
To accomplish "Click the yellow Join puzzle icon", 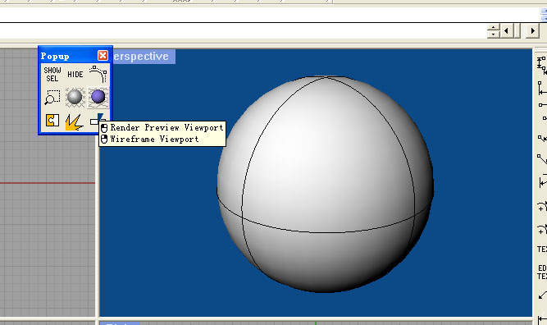I will point(52,121).
